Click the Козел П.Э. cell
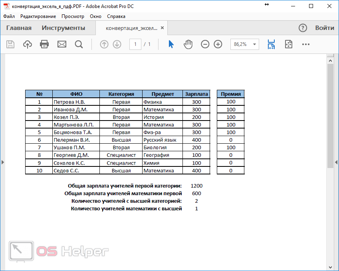 point(76,117)
